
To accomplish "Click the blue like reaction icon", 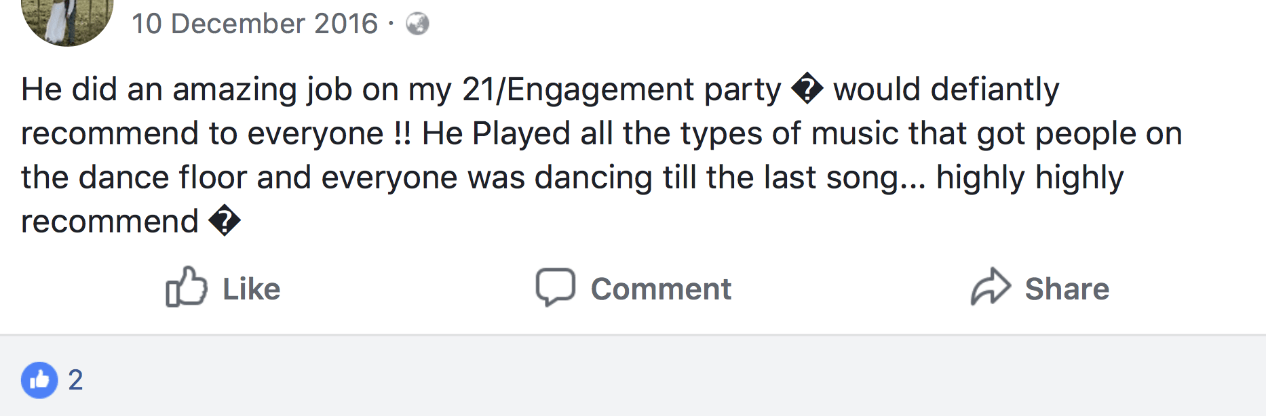I will point(39,380).
